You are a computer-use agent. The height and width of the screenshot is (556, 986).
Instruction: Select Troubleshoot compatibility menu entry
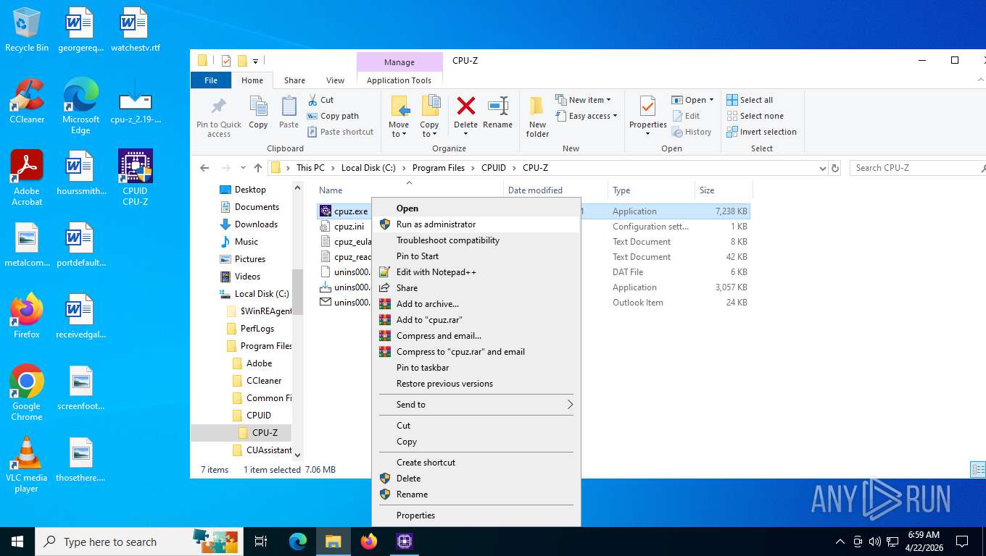point(476,240)
